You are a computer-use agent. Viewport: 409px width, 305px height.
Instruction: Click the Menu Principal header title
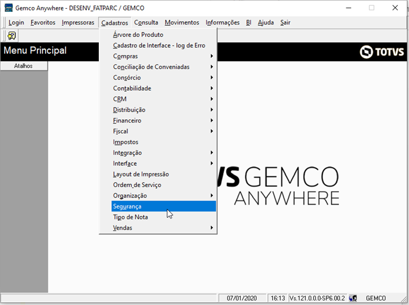point(35,50)
